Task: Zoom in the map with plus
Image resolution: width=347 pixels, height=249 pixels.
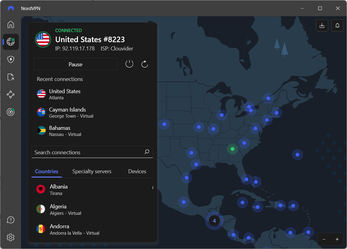Action: click(337, 239)
